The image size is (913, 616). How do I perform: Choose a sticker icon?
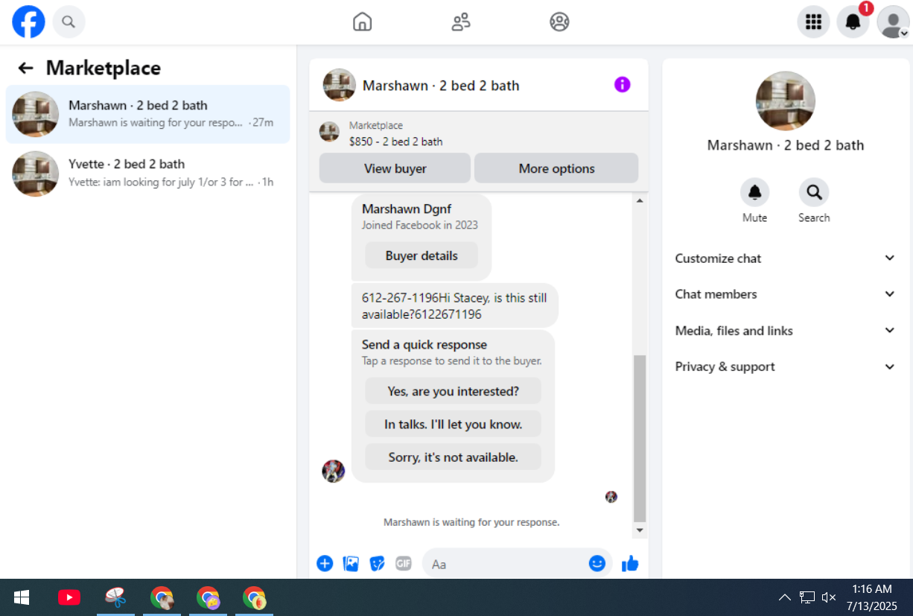coord(378,564)
